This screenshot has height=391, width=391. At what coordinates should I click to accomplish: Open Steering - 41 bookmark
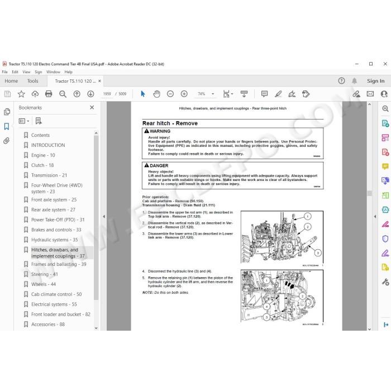tap(44, 274)
